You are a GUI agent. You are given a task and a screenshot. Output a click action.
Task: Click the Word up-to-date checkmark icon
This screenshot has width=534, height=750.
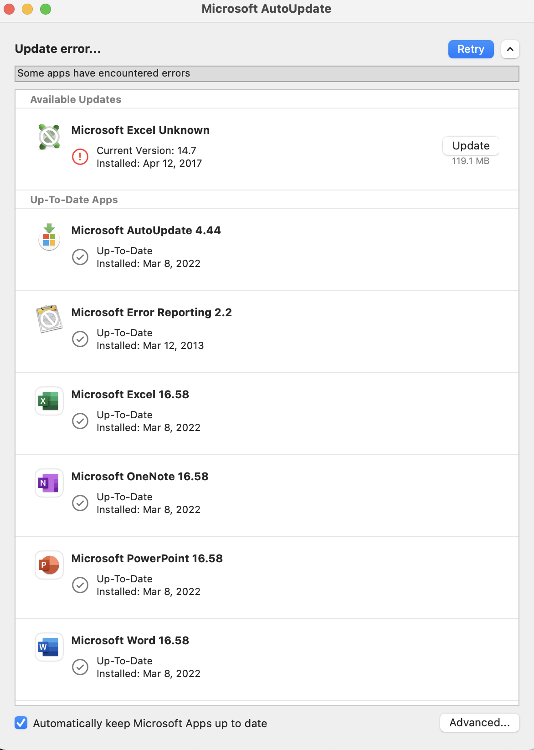click(x=80, y=667)
